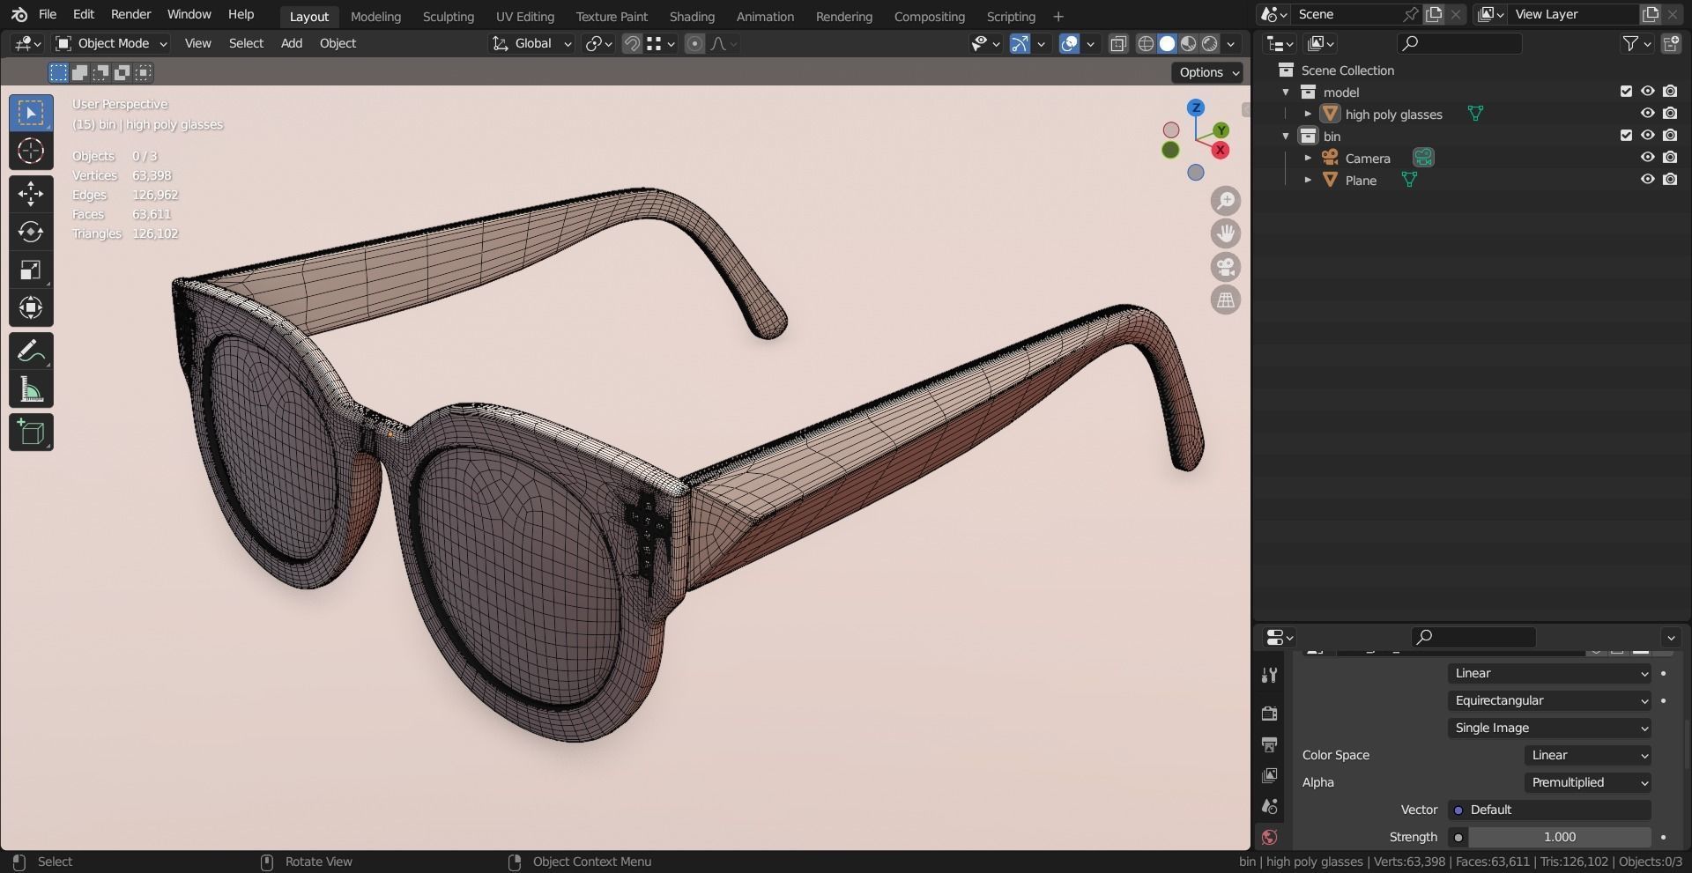Toggle snapping magnet
This screenshot has height=873, width=1692.
(x=632, y=43)
